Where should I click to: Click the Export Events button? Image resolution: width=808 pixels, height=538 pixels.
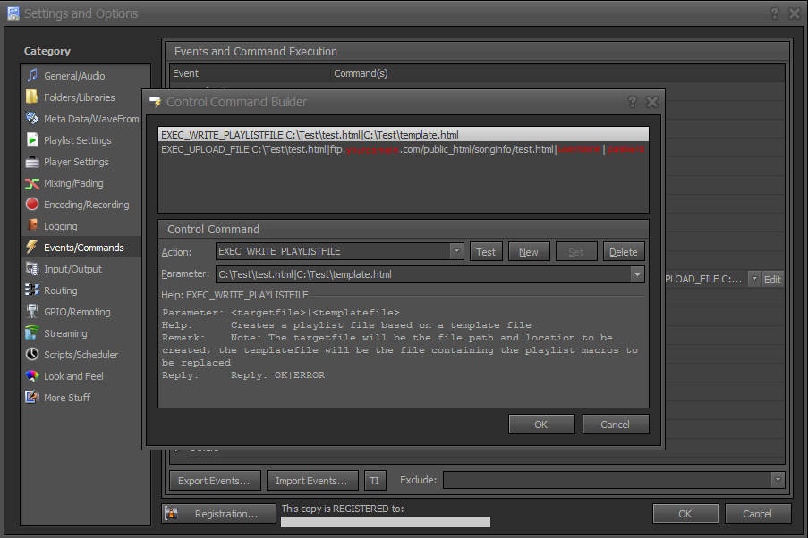[215, 480]
